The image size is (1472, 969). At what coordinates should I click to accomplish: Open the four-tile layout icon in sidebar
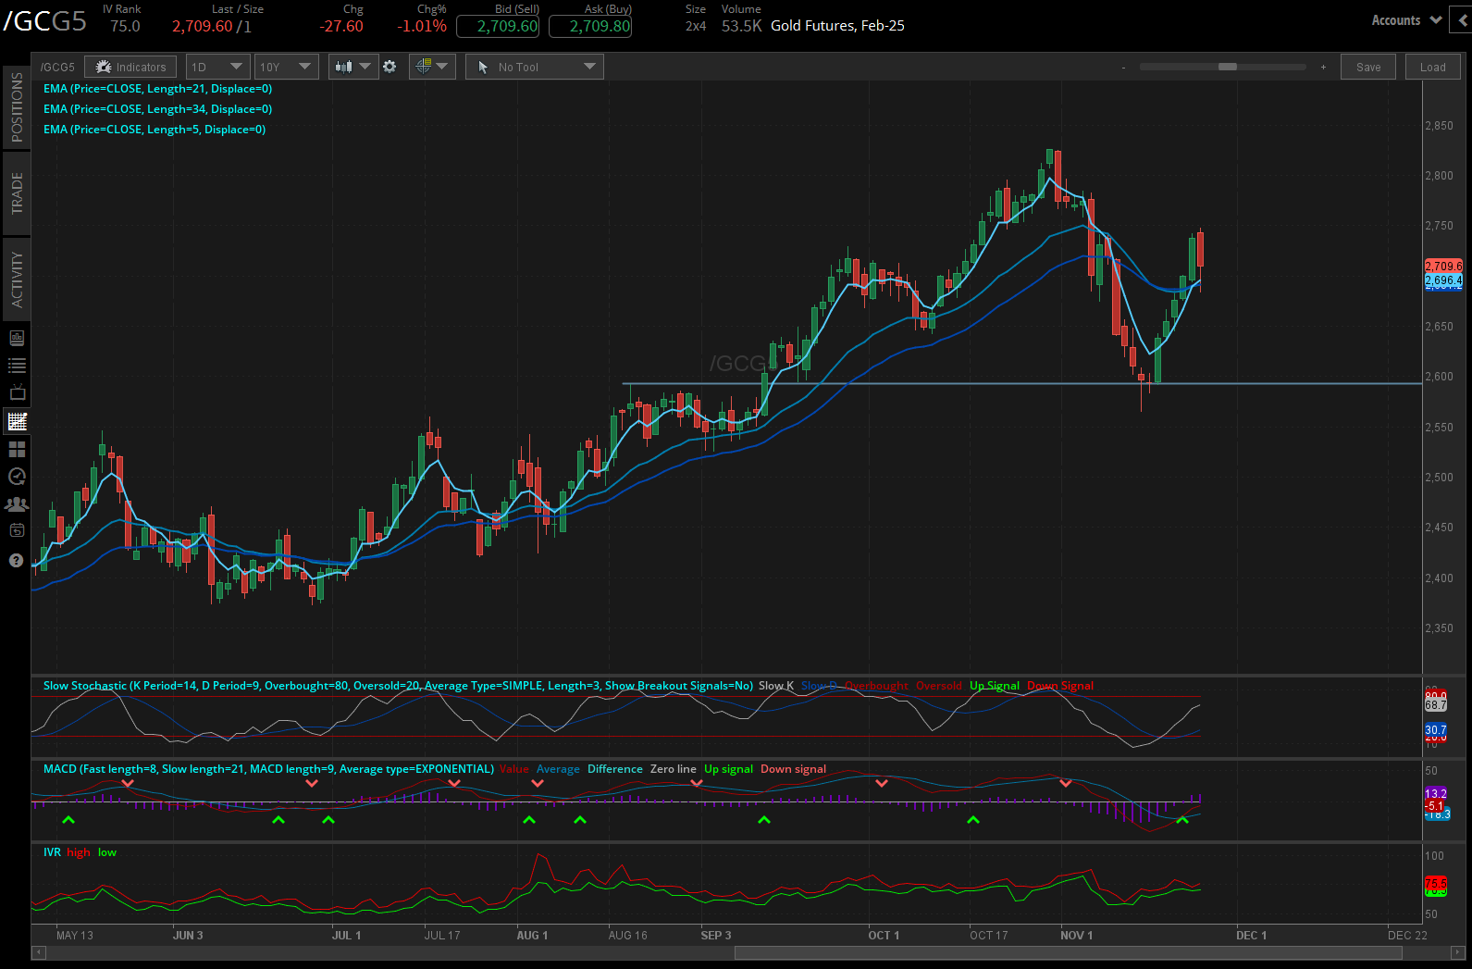[17, 449]
